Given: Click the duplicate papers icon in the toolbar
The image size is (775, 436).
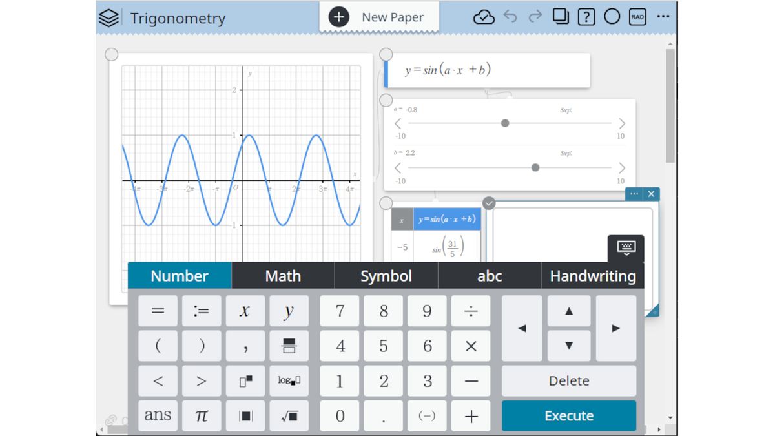Looking at the screenshot, I should [561, 17].
